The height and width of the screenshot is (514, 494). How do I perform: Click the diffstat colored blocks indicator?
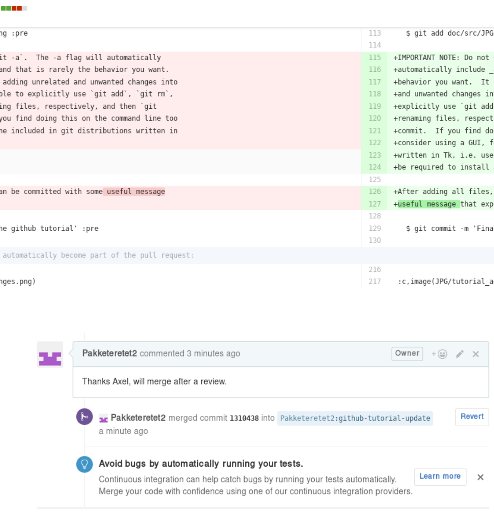tap(14, 8)
